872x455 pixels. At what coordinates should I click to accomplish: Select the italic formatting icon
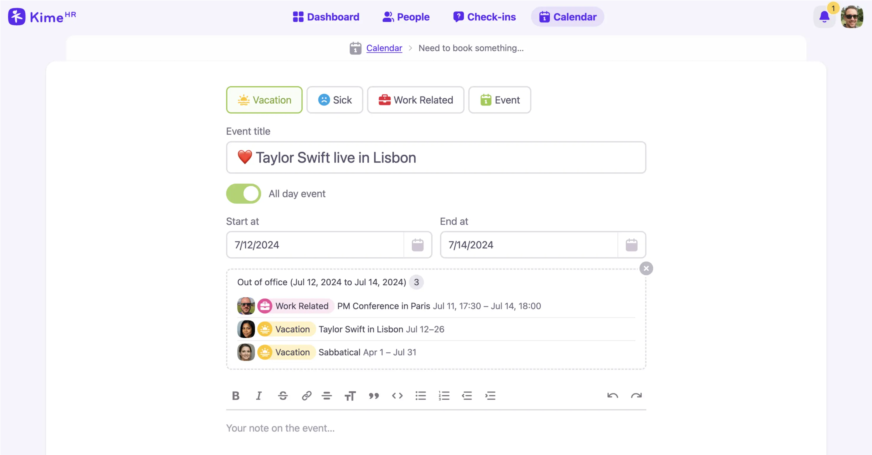pyautogui.click(x=259, y=396)
